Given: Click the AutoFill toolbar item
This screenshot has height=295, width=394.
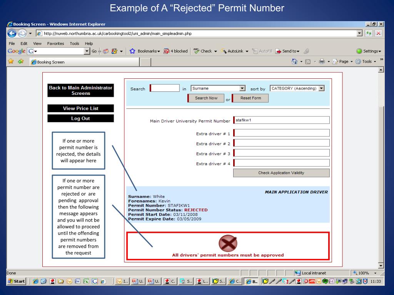Looking at the screenshot, I should click(x=262, y=51).
